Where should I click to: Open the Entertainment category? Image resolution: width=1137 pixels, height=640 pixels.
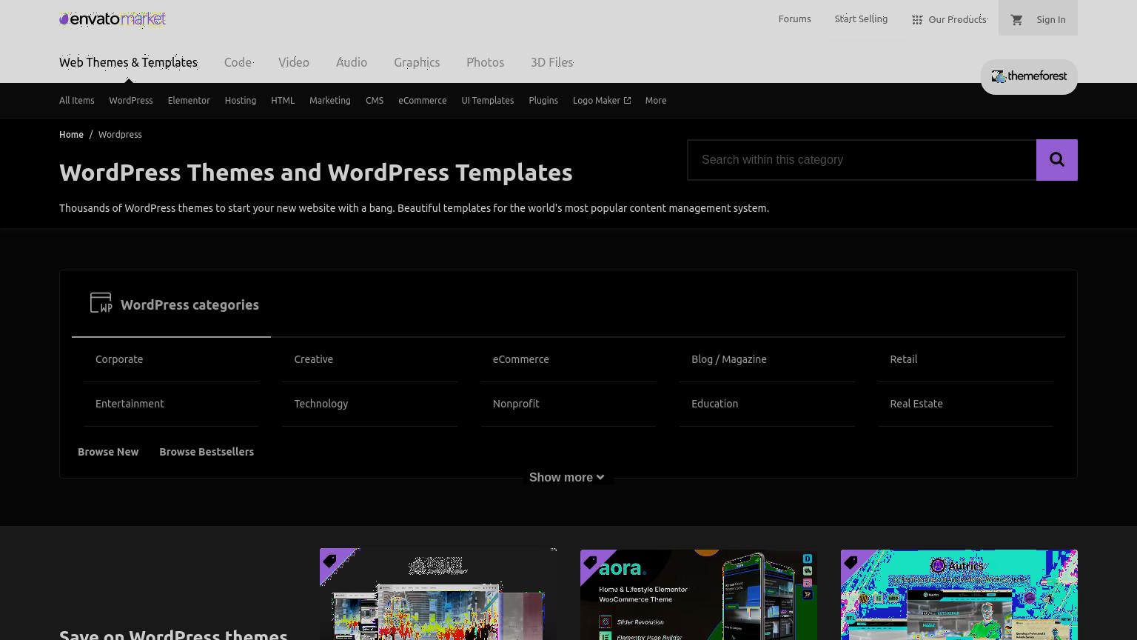pyautogui.click(x=130, y=404)
